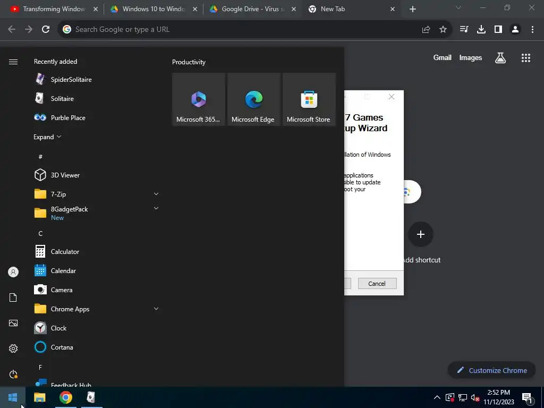544x408 pixels.
Task: Open Chrome three-dot menu
Action: (532, 30)
